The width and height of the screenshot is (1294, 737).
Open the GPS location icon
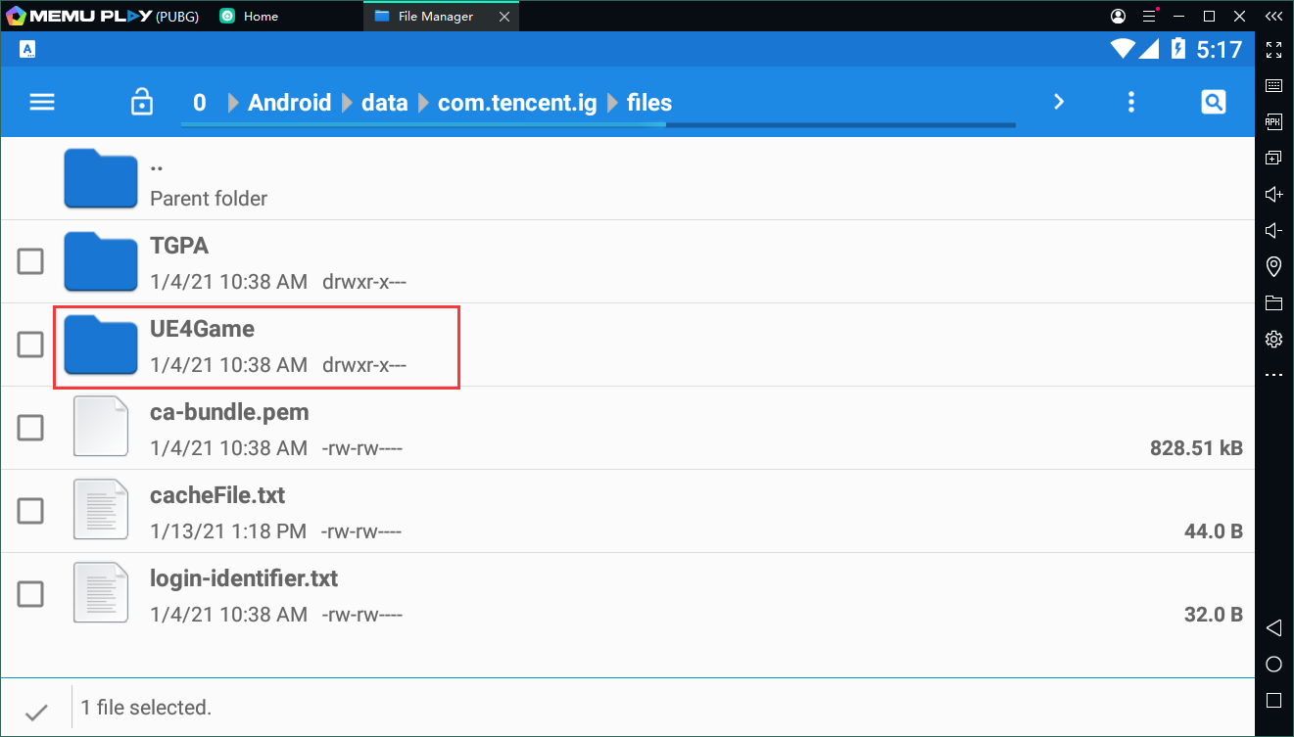pos(1273,266)
